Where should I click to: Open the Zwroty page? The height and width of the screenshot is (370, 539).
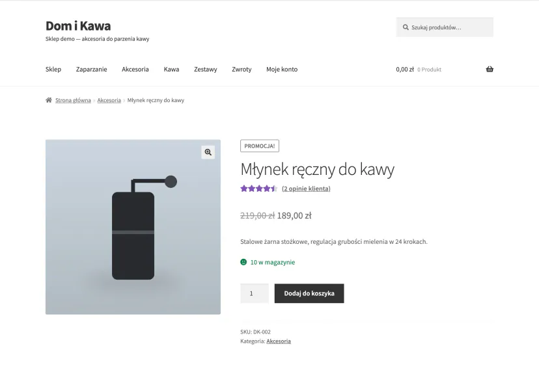pyautogui.click(x=242, y=70)
